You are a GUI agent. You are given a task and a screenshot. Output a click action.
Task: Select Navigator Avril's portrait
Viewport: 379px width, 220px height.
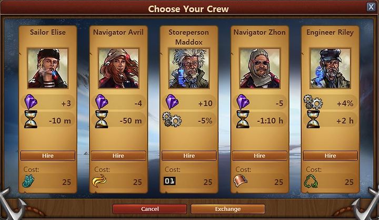coord(118,68)
